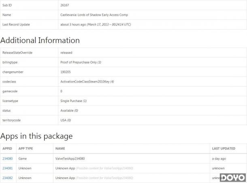Select the Sub ID value 26167

[x=65, y=5]
